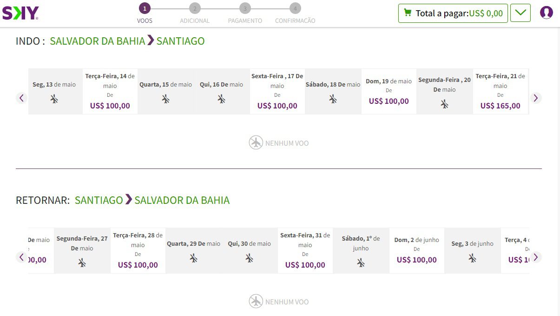Select outbound Terça-Feira, 21 de maio US$ 165,00
The width and height of the screenshot is (560, 316).
[x=501, y=92]
